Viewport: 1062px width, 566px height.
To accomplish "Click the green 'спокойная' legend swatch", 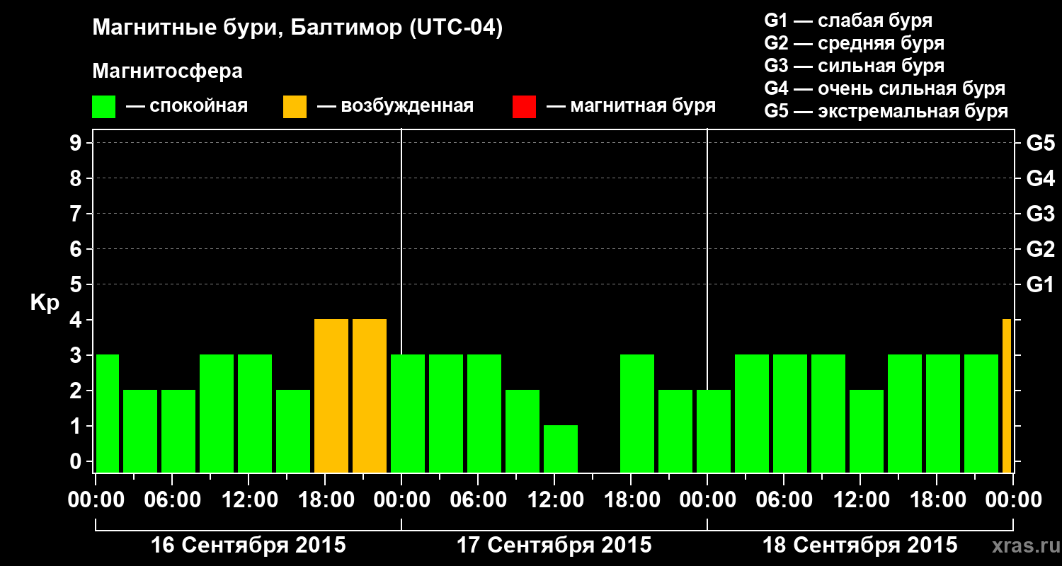I will pyautogui.click(x=104, y=107).
